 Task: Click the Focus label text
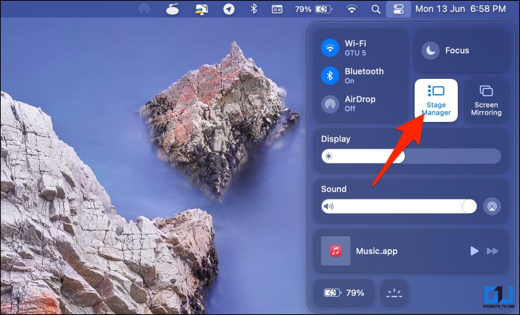click(457, 51)
